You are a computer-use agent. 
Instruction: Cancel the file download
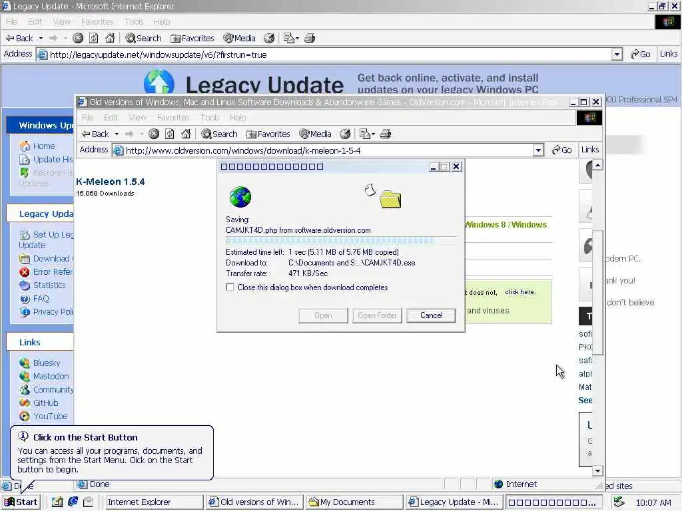click(x=431, y=315)
